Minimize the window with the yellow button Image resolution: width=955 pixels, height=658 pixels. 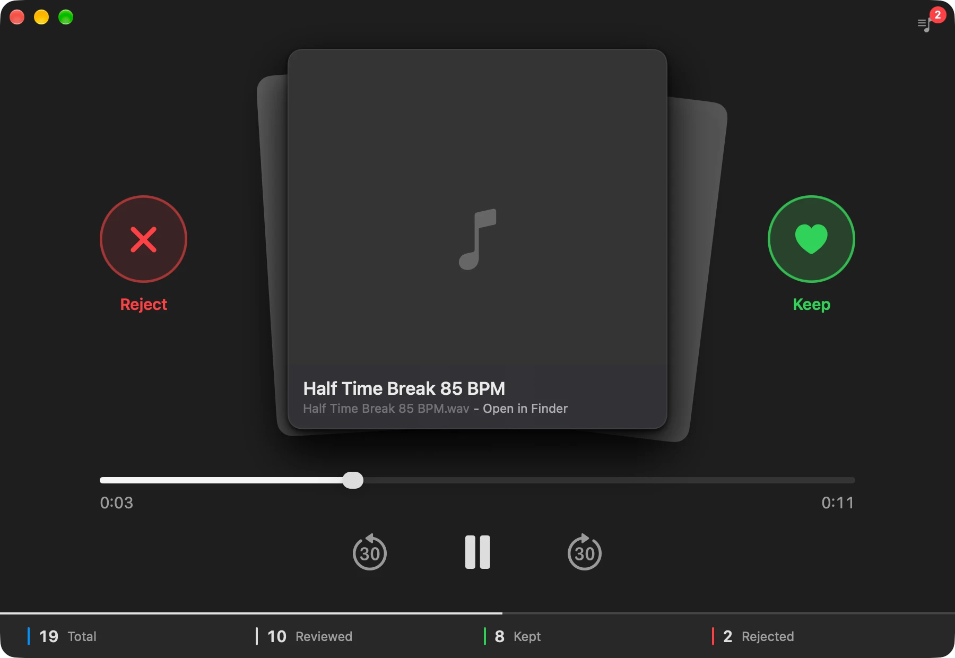41,17
